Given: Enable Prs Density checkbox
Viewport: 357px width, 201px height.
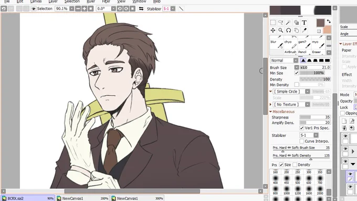Looking at the screenshot, I should (295, 165).
